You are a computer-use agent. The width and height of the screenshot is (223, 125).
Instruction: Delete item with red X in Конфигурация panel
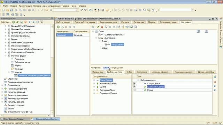pos(25,22)
